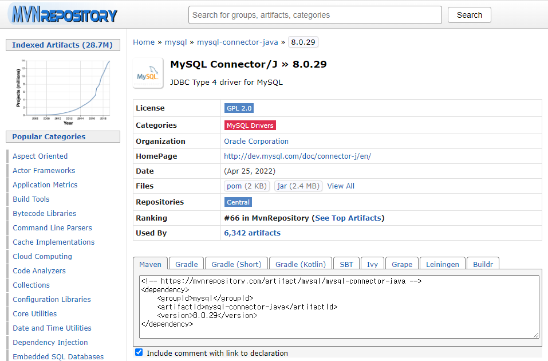Open the Aspect Oriented category

40,156
